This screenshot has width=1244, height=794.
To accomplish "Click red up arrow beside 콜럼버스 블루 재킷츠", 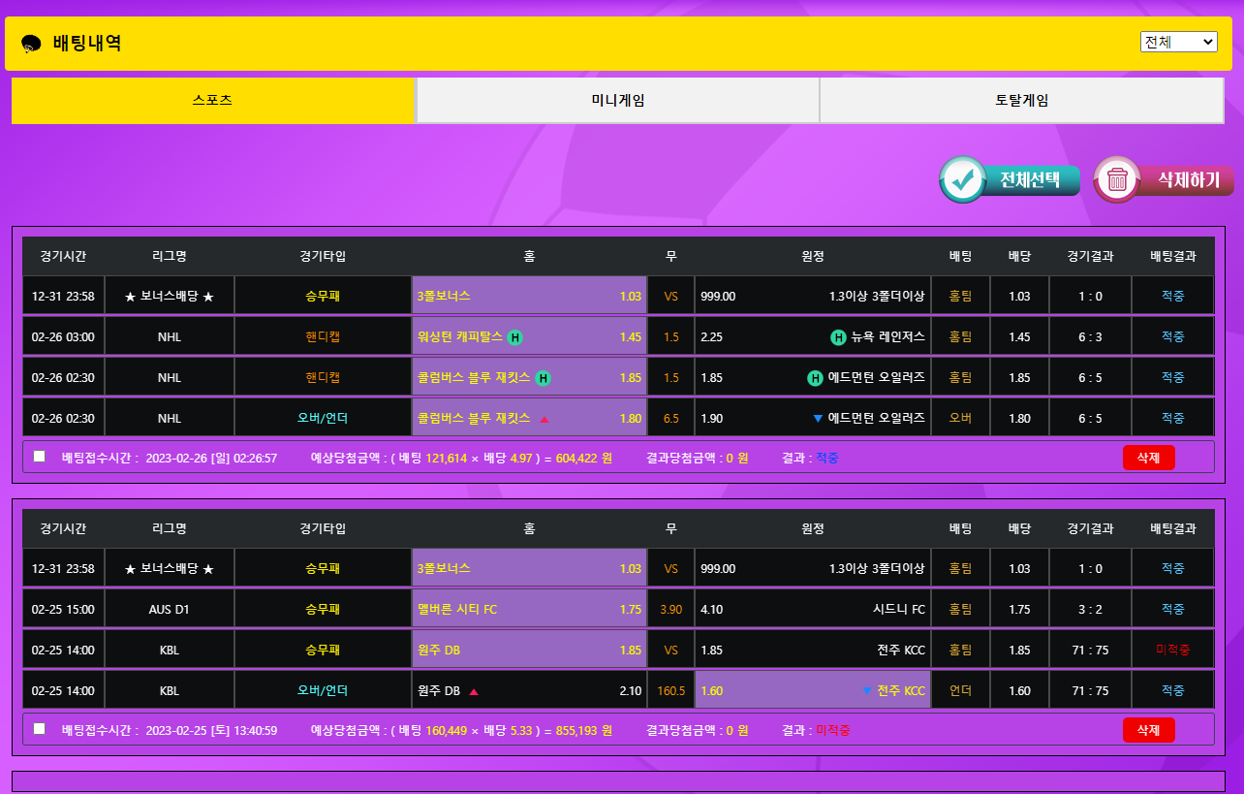I will click(544, 419).
